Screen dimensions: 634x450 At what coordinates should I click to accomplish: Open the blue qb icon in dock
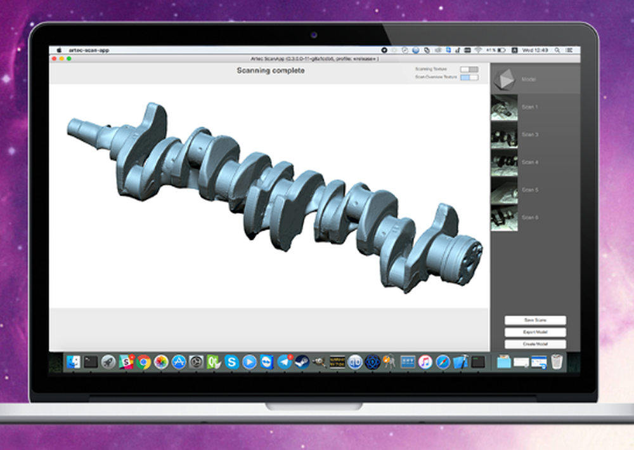tap(354, 362)
